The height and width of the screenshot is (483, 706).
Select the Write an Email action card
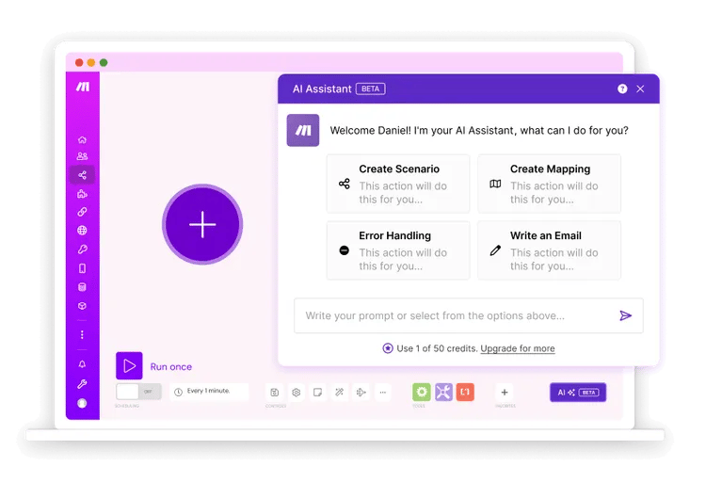[550, 250]
